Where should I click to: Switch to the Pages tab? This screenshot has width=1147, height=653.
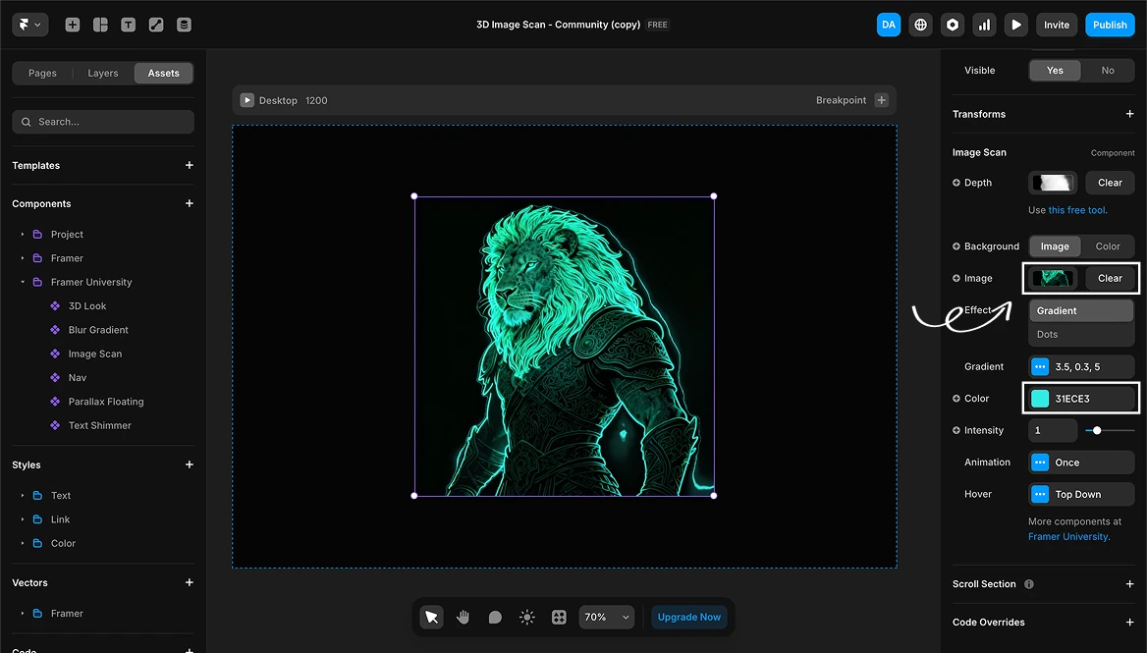(x=42, y=73)
